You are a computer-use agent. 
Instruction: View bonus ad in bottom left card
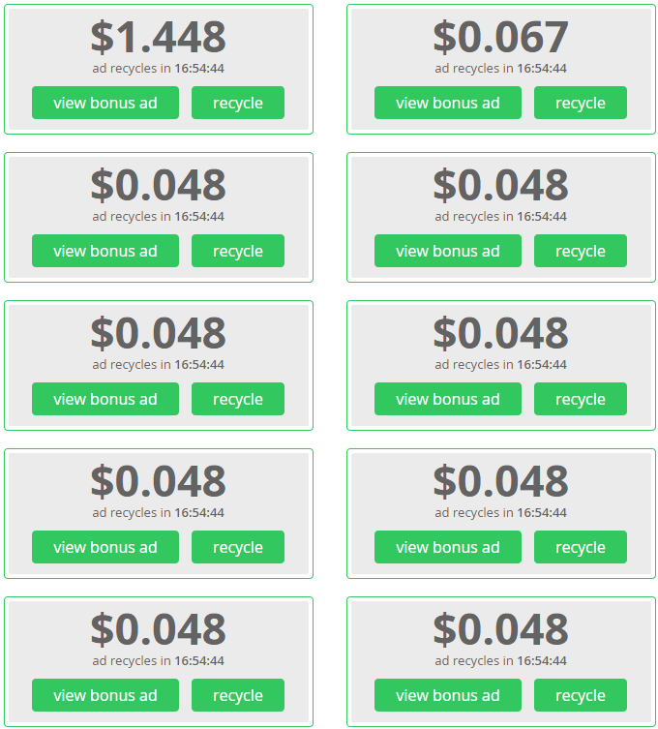coord(105,694)
